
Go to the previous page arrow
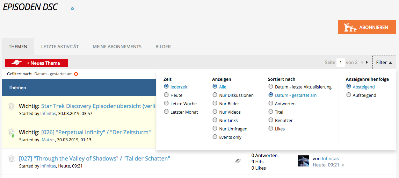362,62
